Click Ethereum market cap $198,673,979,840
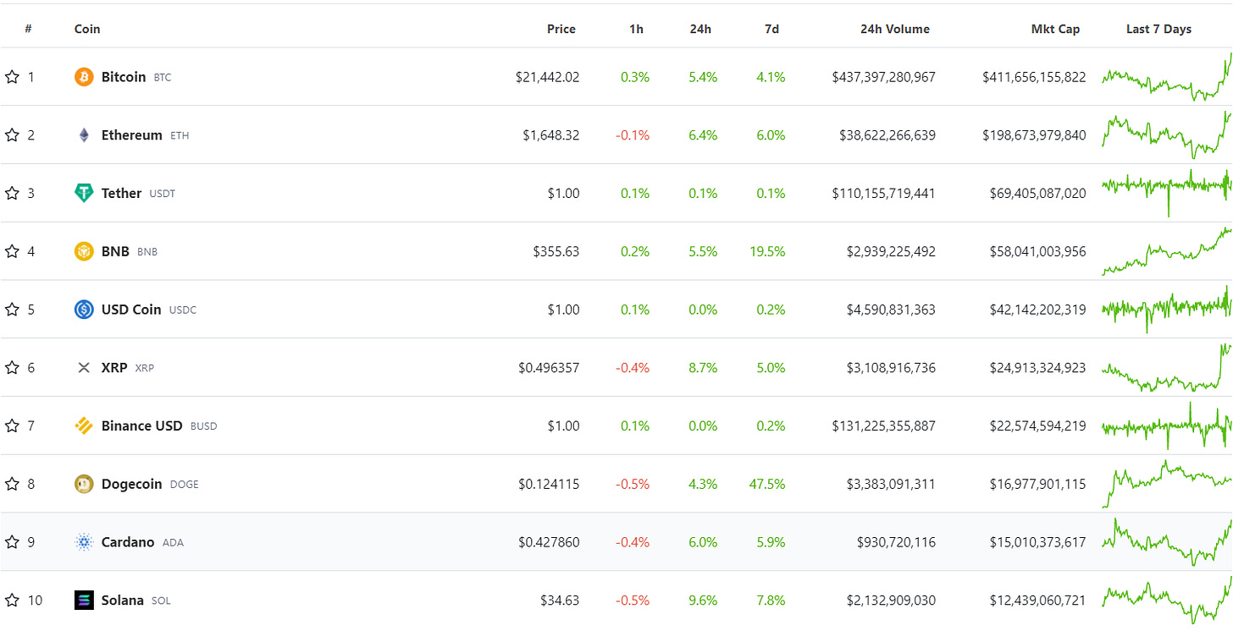 click(1034, 135)
